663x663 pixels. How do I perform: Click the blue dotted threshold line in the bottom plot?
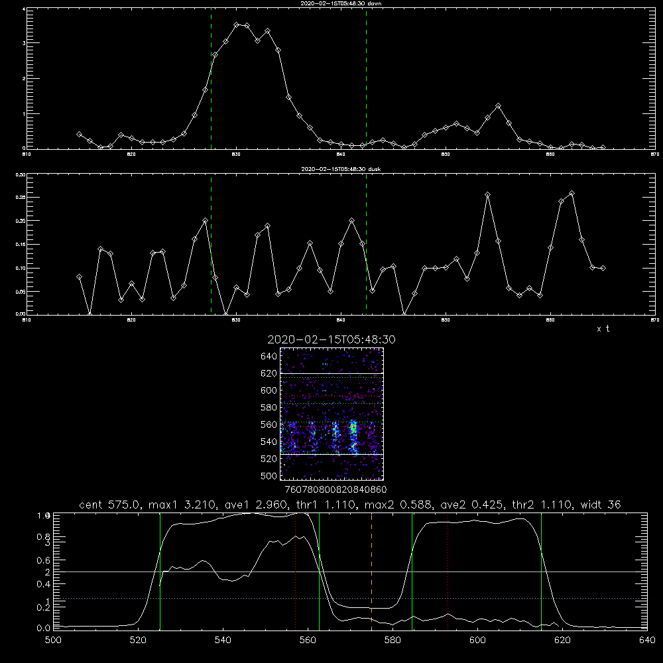(x=350, y=598)
